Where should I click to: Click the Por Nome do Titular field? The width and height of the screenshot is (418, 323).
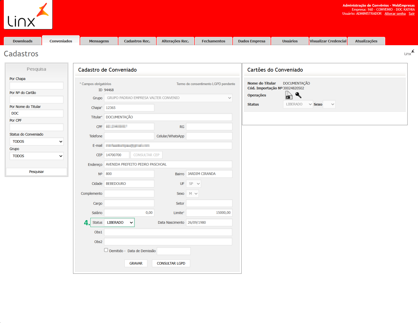coord(36,113)
